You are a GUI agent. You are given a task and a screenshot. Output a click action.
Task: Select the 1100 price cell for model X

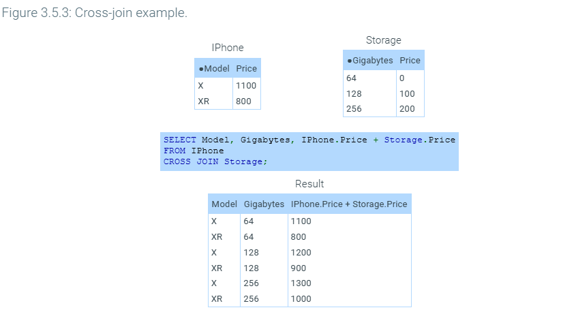pyautogui.click(x=246, y=87)
